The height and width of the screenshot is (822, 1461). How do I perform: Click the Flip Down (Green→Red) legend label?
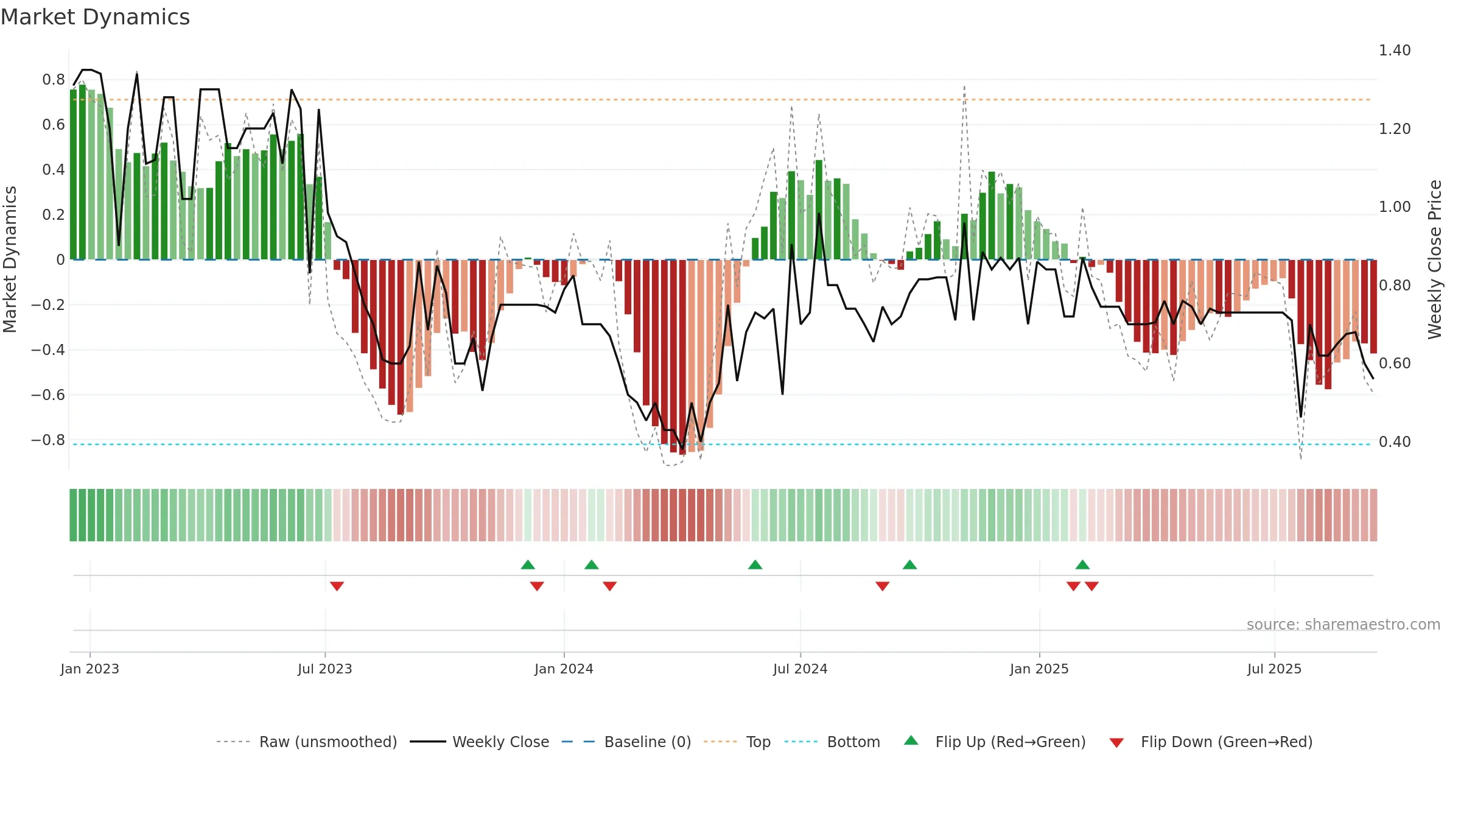[x=1227, y=742]
